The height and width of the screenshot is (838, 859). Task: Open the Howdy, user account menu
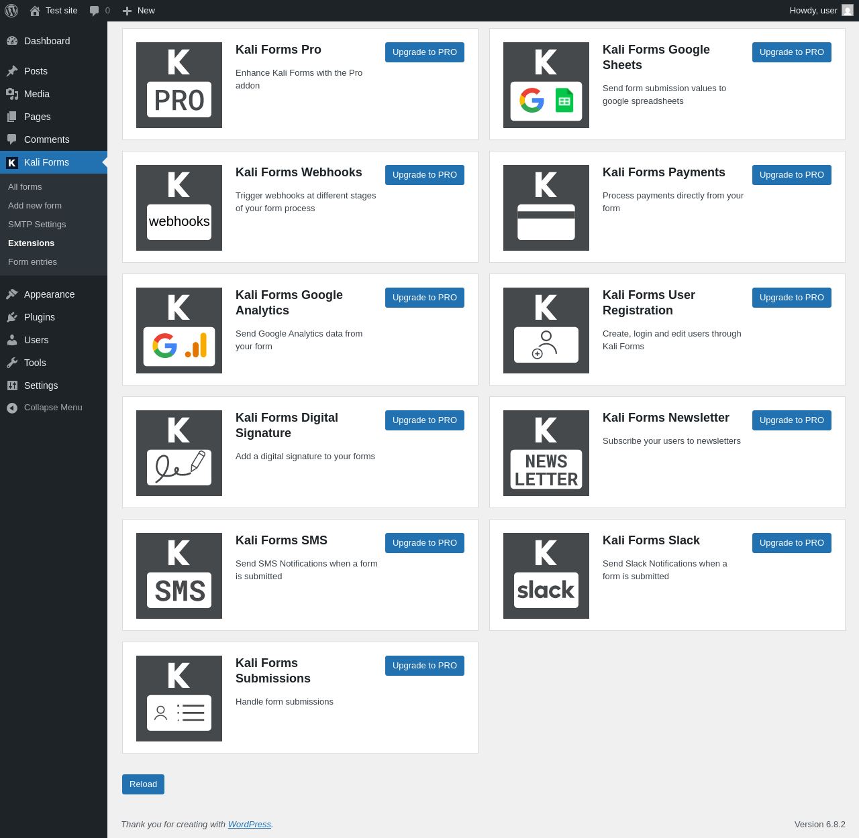tap(821, 11)
